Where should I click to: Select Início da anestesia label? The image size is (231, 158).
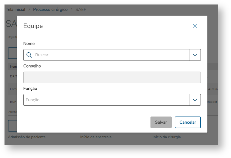[96, 137]
